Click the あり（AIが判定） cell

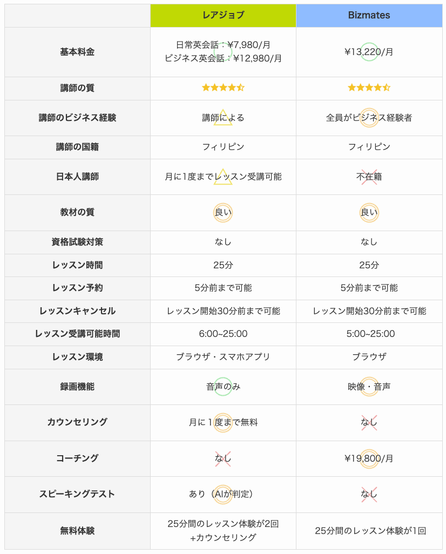tap(223, 494)
